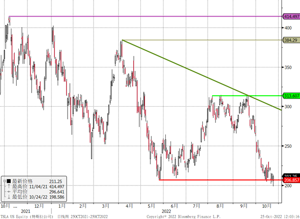Select the 最低价 low marker icon

[x=8, y=197]
